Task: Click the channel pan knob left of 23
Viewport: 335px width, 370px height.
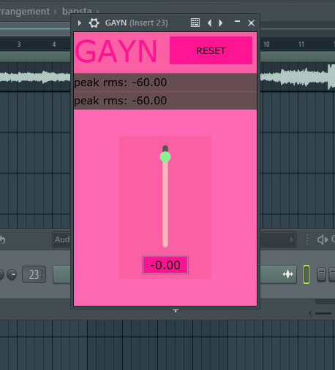Action: point(12,274)
